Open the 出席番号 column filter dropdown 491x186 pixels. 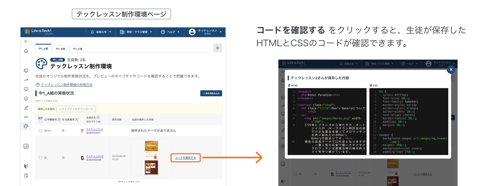(77, 120)
